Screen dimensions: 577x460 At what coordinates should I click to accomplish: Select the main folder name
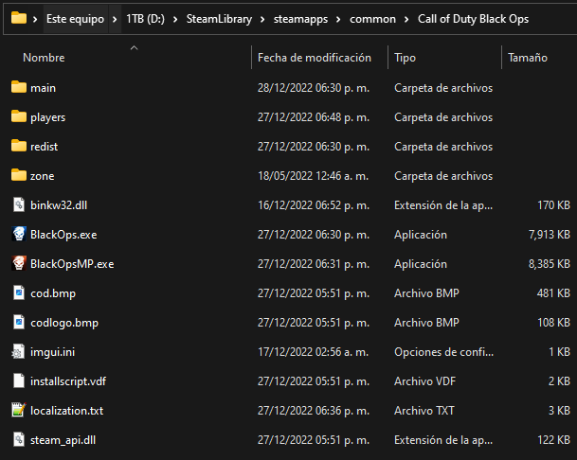point(43,88)
